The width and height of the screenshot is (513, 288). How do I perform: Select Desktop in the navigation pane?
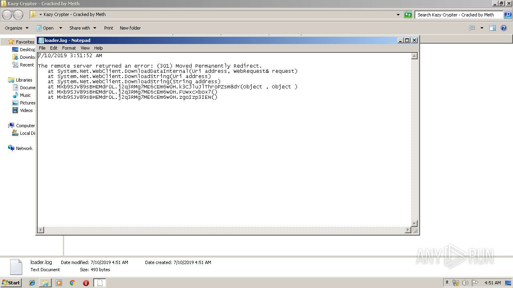tap(24, 50)
